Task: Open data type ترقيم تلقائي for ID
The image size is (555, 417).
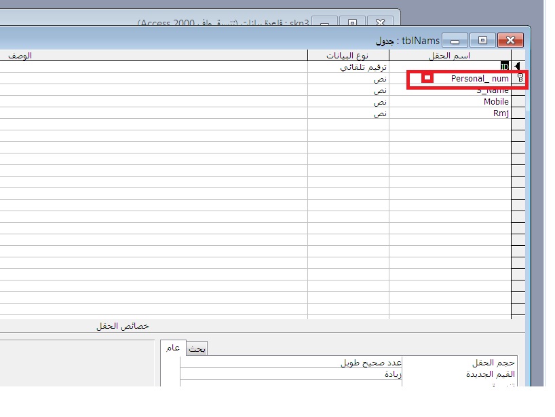Action: [348, 67]
